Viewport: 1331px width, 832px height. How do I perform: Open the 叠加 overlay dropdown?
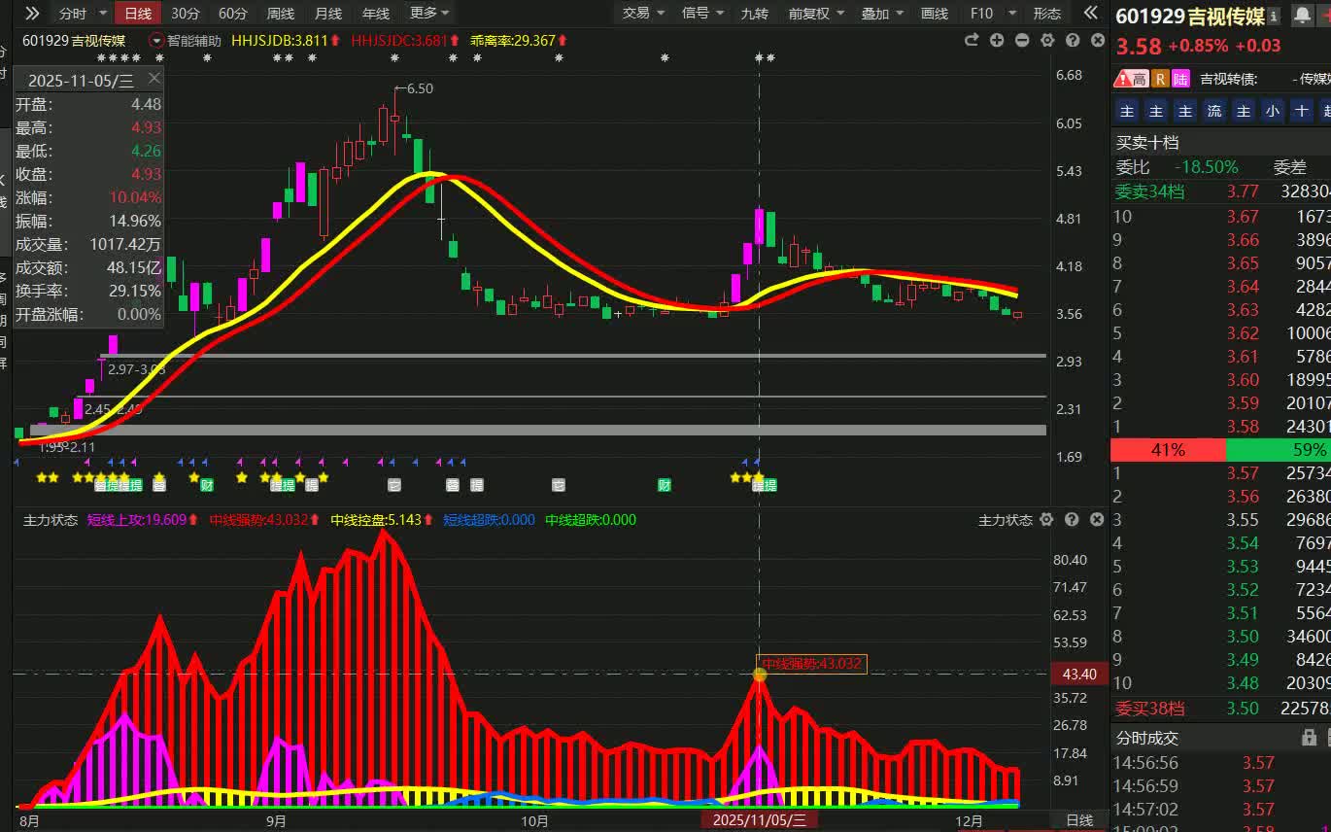pyautogui.click(x=882, y=14)
